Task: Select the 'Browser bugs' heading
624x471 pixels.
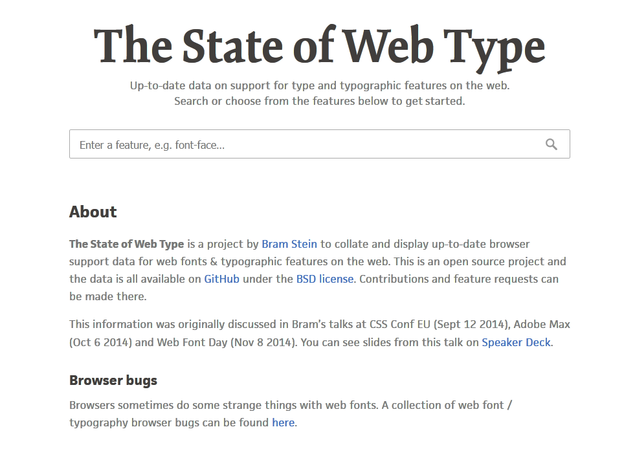Action: 113,380
